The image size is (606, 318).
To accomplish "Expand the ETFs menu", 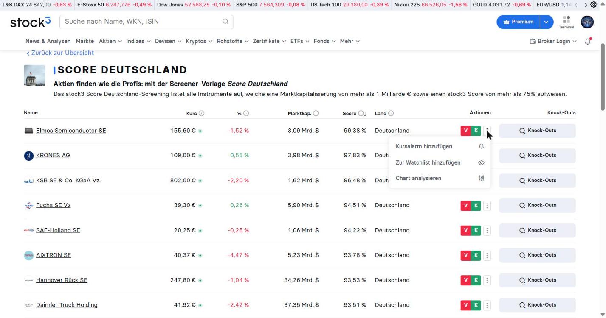I will [x=300, y=41].
